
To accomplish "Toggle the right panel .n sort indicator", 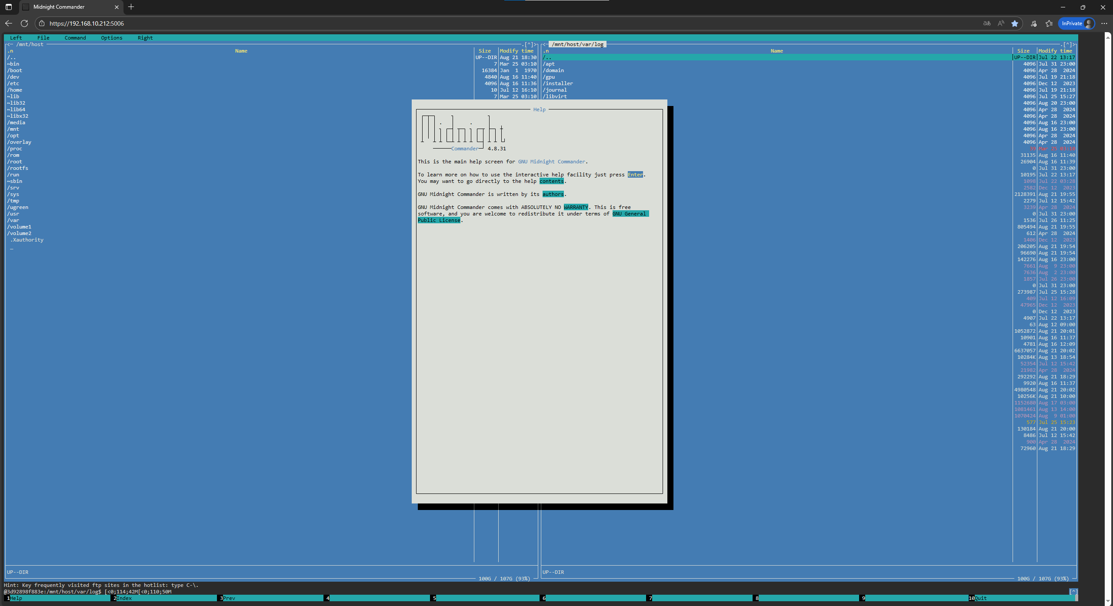I will coord(546,51).
